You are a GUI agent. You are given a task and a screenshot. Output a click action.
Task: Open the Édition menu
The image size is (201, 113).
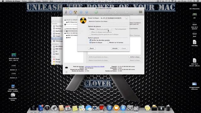(x=31, y=1)
